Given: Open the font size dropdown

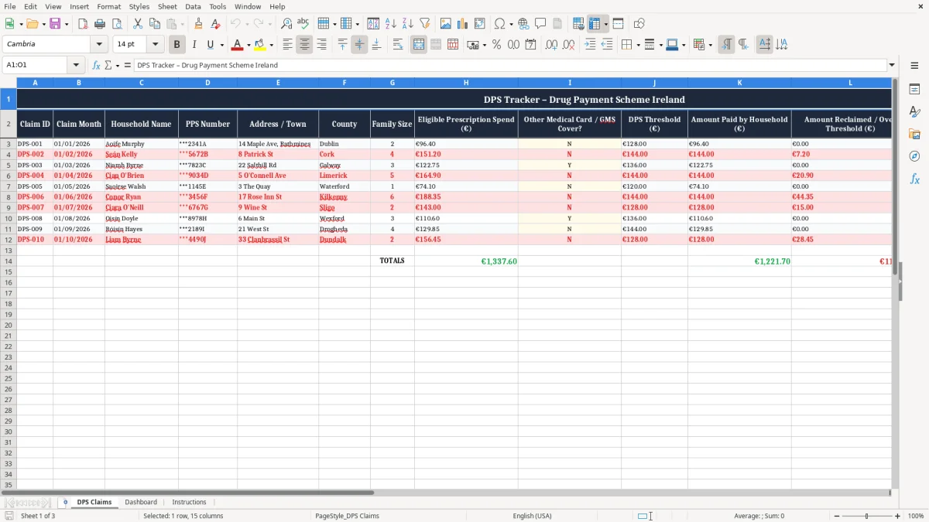Looking at the screenshot, I should pos(156,45).
